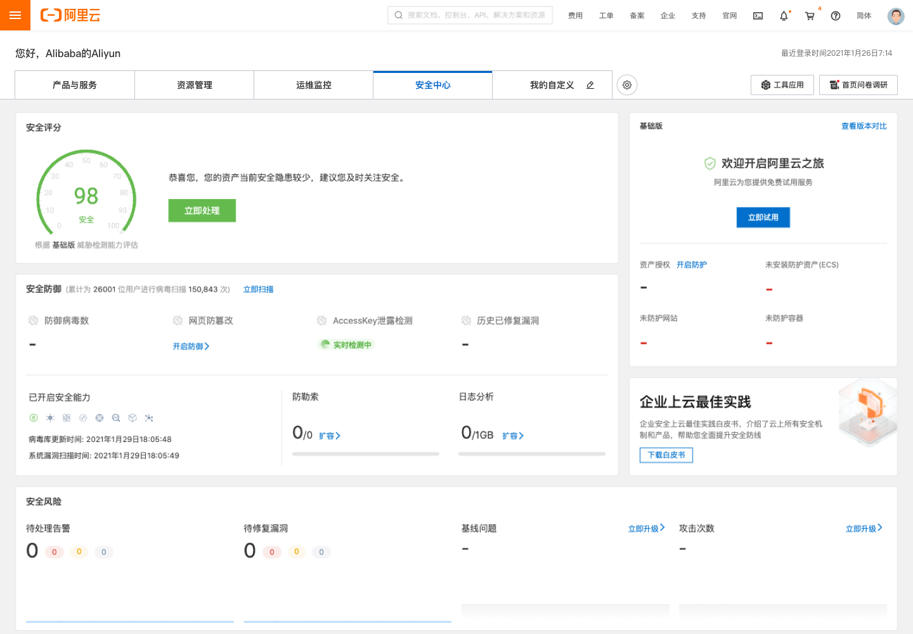Open the 我的自定义 tab

pyautogui.click(x=552, y=85)
